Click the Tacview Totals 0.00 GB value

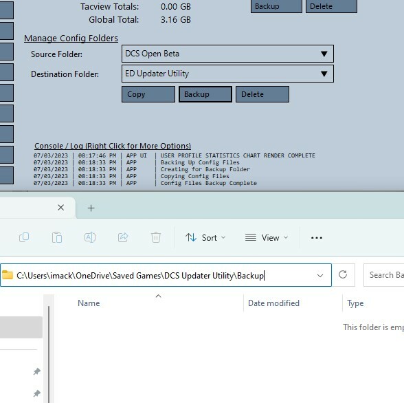(x=176, y=6)
